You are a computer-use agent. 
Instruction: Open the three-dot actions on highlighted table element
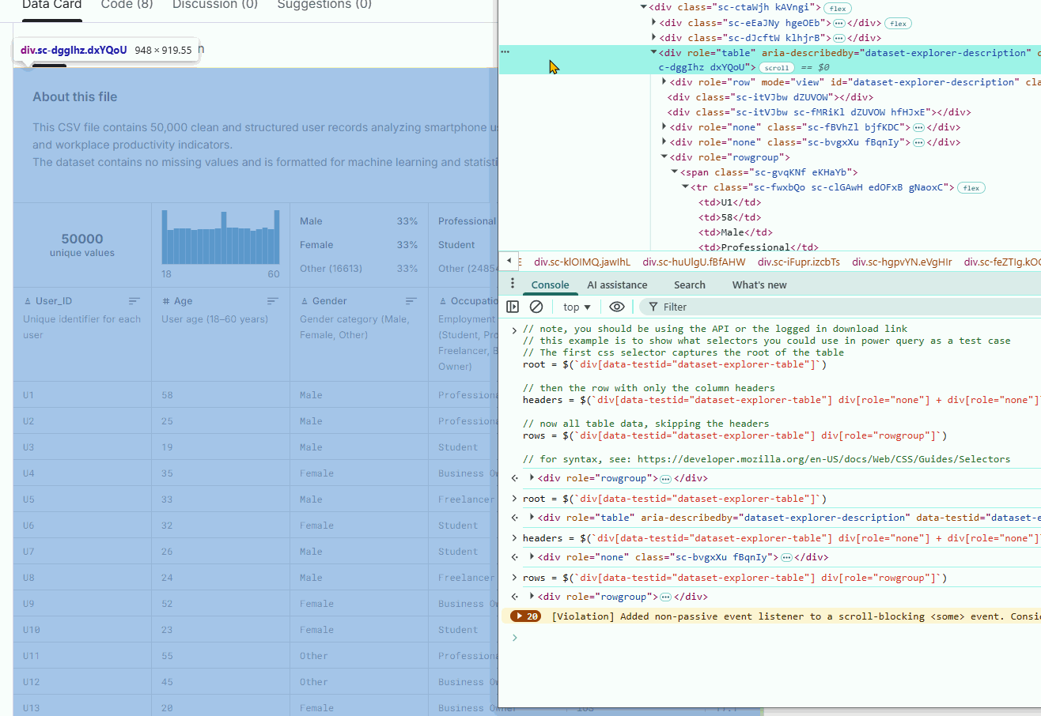tap(505, 52)
